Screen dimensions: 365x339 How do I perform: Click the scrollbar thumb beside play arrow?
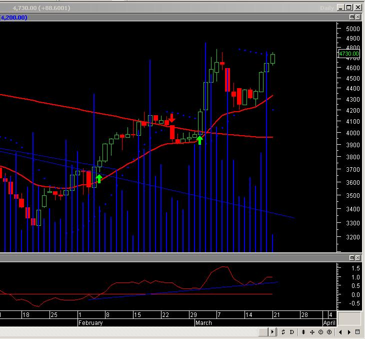tap(263, 332)
